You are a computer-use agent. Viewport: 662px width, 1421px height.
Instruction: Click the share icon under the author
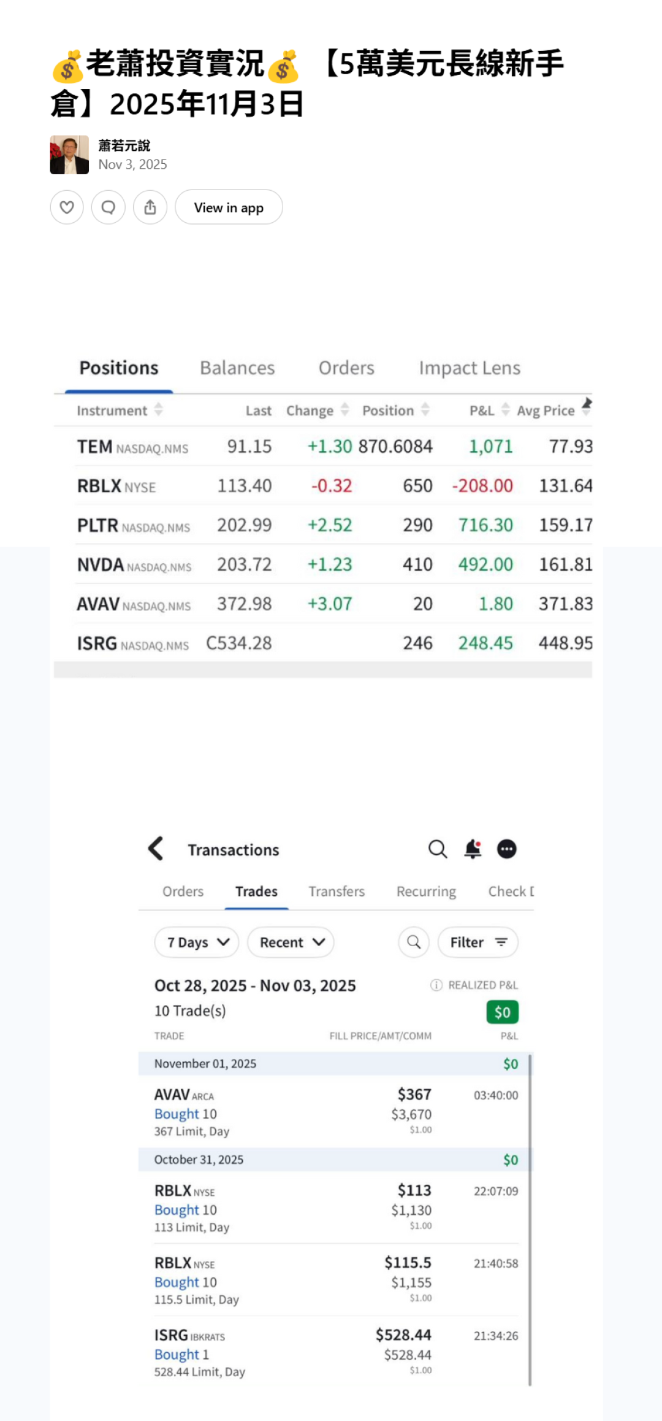click(x=150, y=207)
